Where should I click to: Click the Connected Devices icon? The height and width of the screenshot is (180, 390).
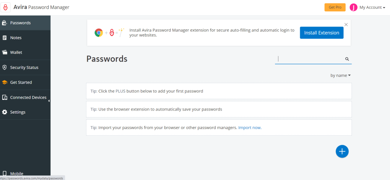point(4,98)
